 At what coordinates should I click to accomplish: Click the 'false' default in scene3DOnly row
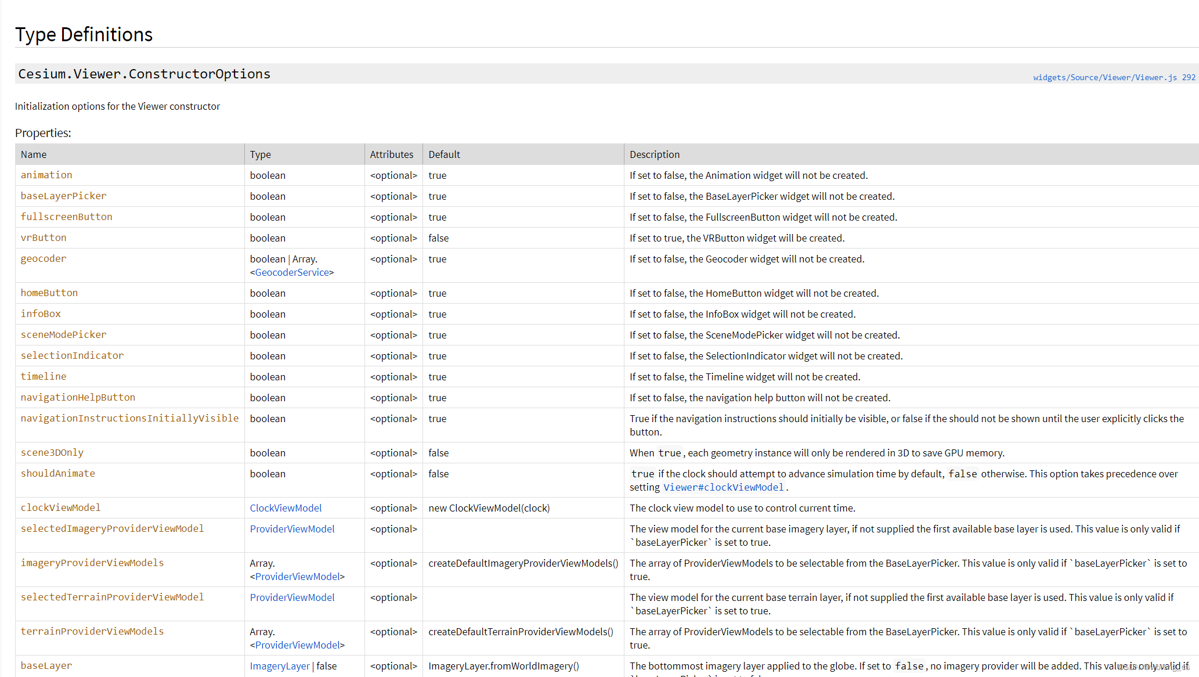click(x=439, y=453)
